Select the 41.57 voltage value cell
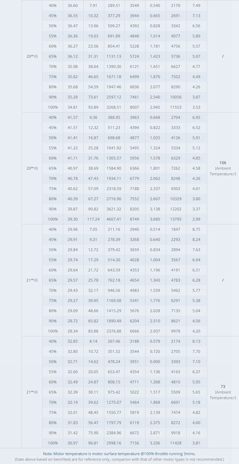 click(73, 117)
